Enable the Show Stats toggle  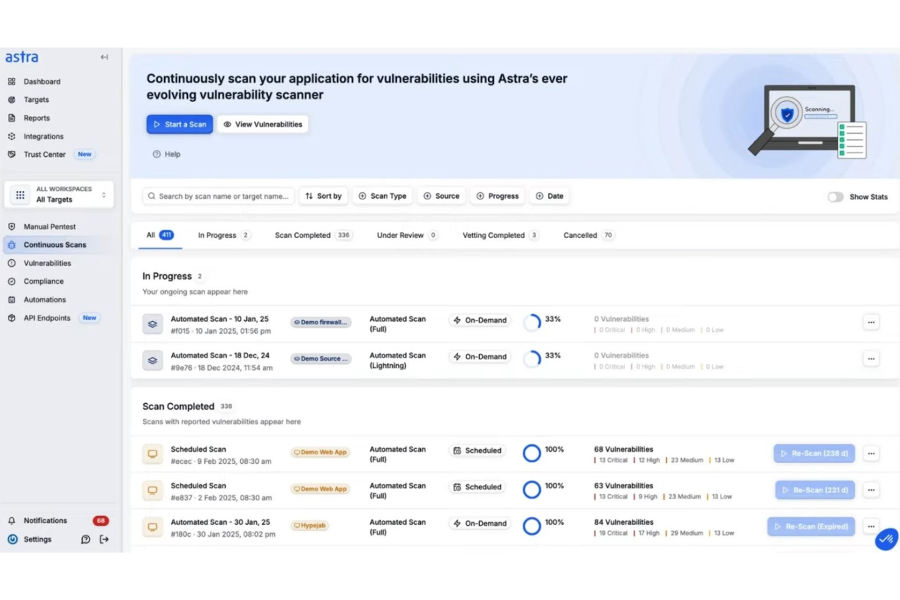(836, 197)
